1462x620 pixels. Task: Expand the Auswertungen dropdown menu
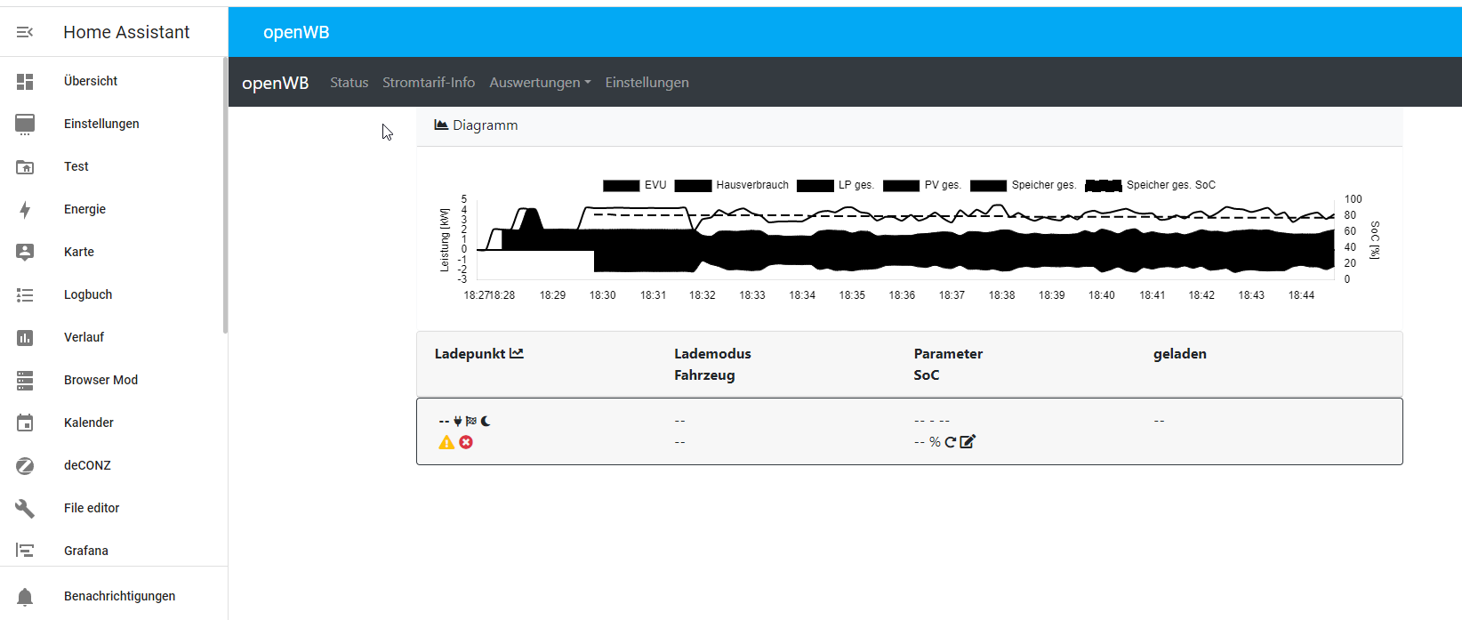[540, 82]
